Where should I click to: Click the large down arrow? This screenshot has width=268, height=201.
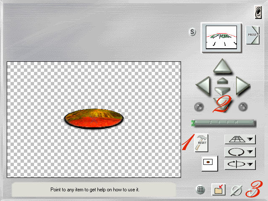[x=222, y=105]
